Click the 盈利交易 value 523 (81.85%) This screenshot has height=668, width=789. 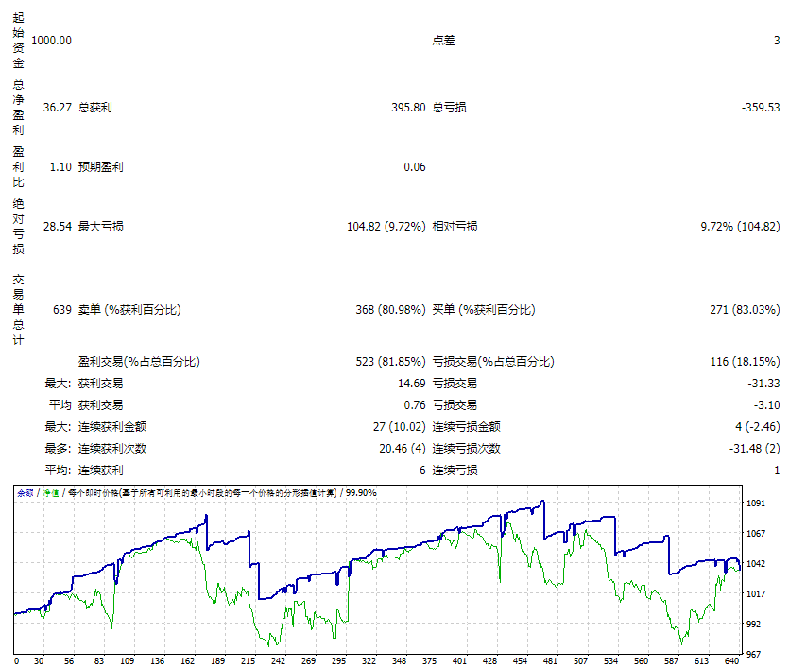coord(390,362)
